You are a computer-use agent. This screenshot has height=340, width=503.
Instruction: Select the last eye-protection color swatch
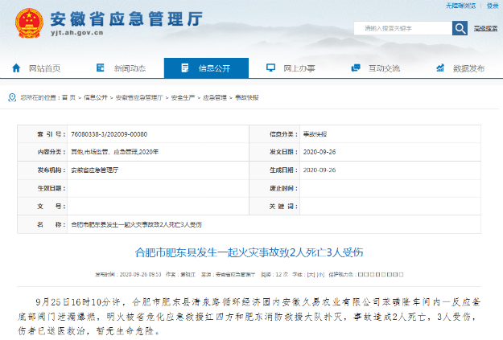point(401,275)
